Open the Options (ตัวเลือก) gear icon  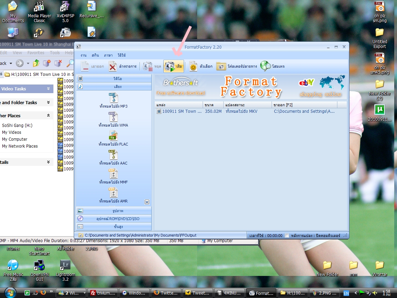193,66
